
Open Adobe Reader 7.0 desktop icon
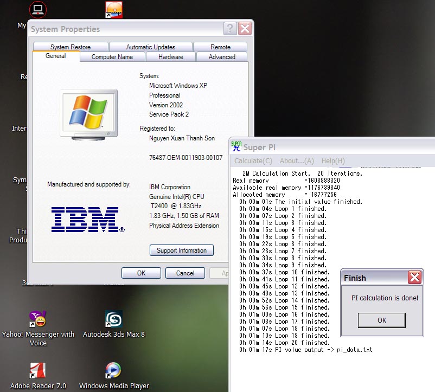pos(38,370)
